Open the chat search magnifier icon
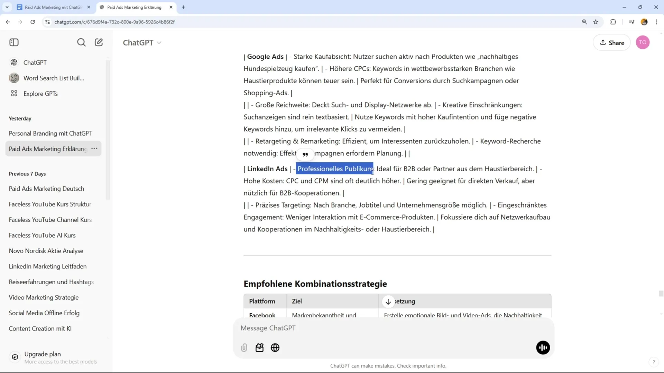 81,42
